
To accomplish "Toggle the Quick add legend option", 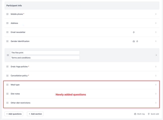I will [x=153, y=114].
